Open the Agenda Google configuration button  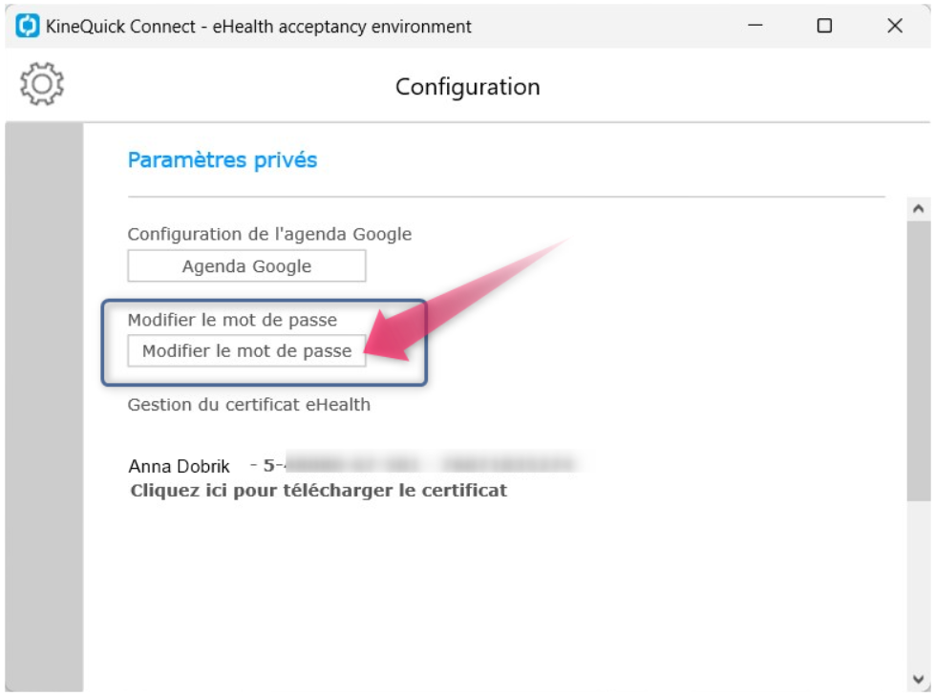tap(246, 265)
